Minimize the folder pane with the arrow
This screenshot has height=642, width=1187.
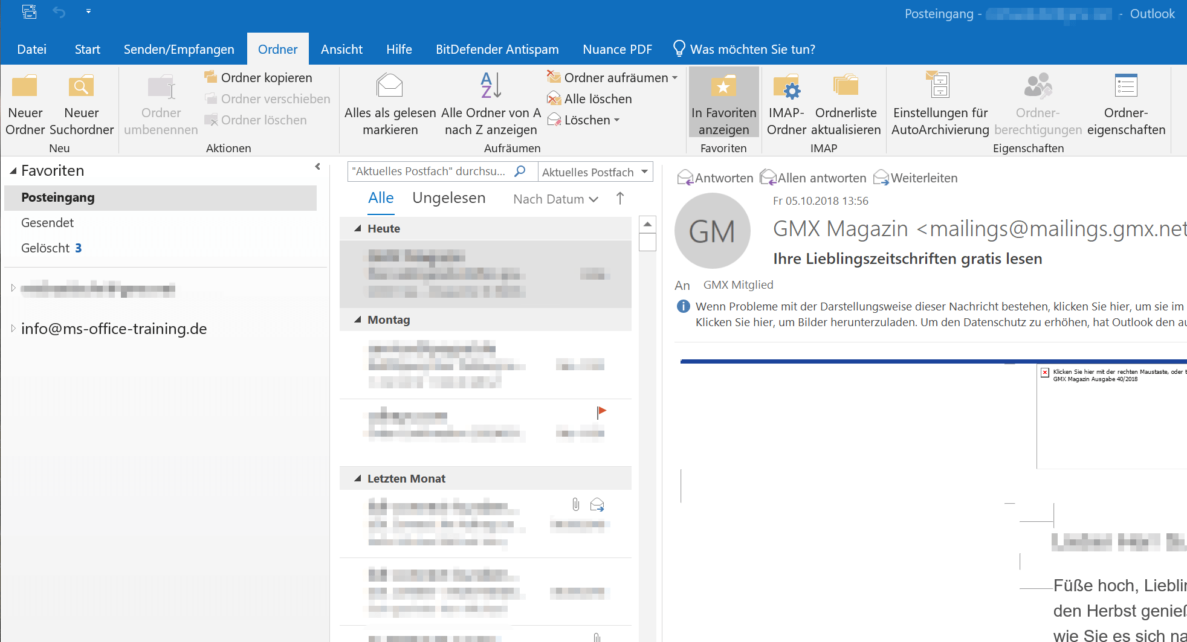pyautogui.click(x=317, y=167)
